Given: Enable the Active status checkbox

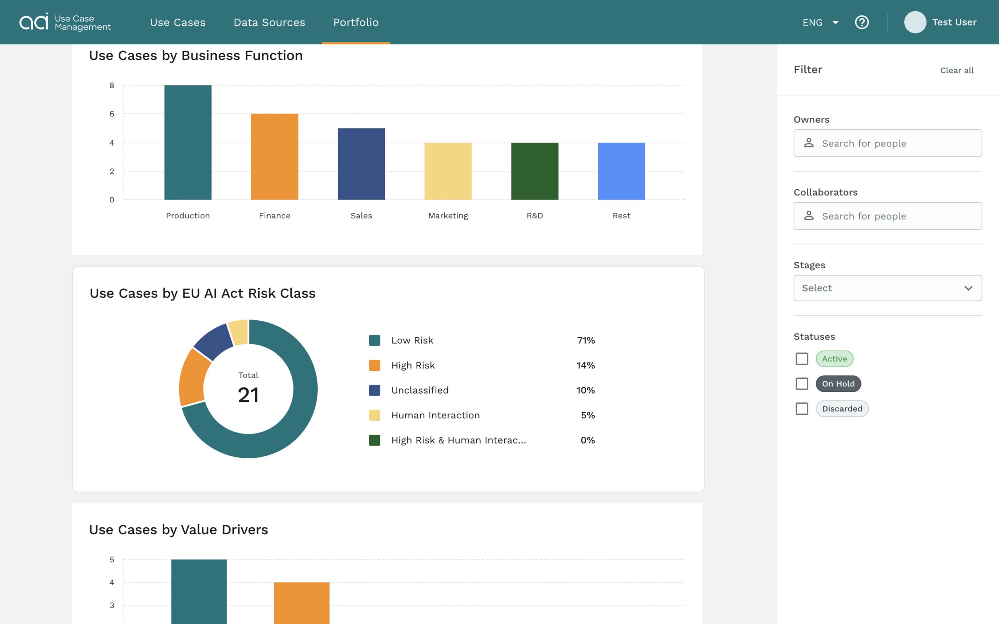Looking at the screenshot, I should tap(802, 359).
